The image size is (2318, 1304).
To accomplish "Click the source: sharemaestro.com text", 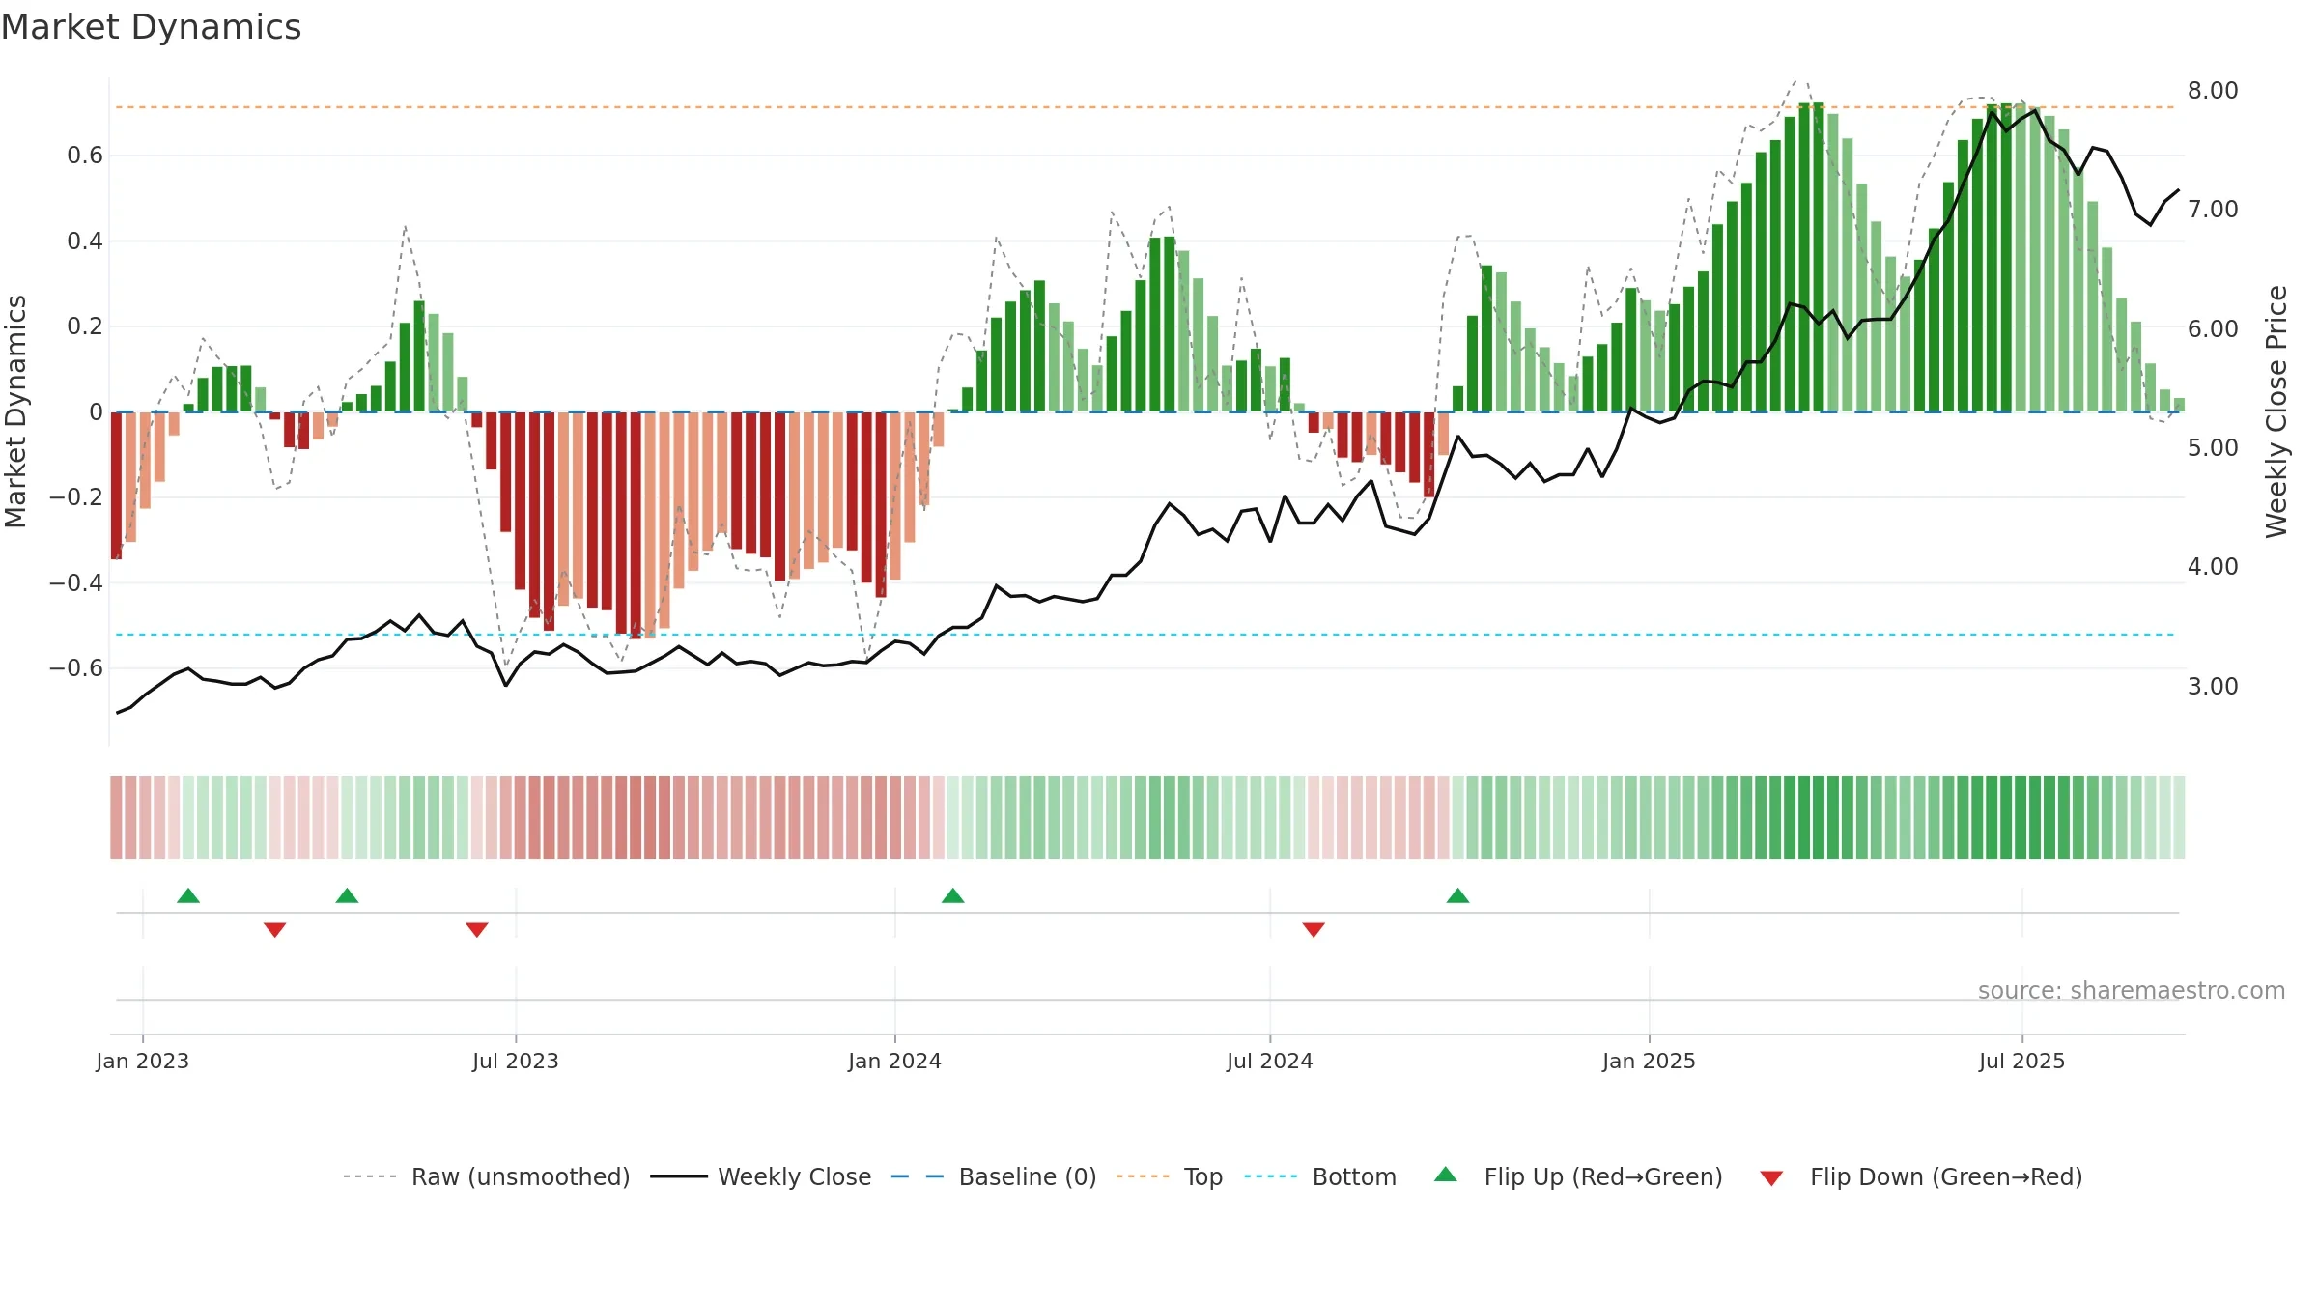I will click(2132, 990).
